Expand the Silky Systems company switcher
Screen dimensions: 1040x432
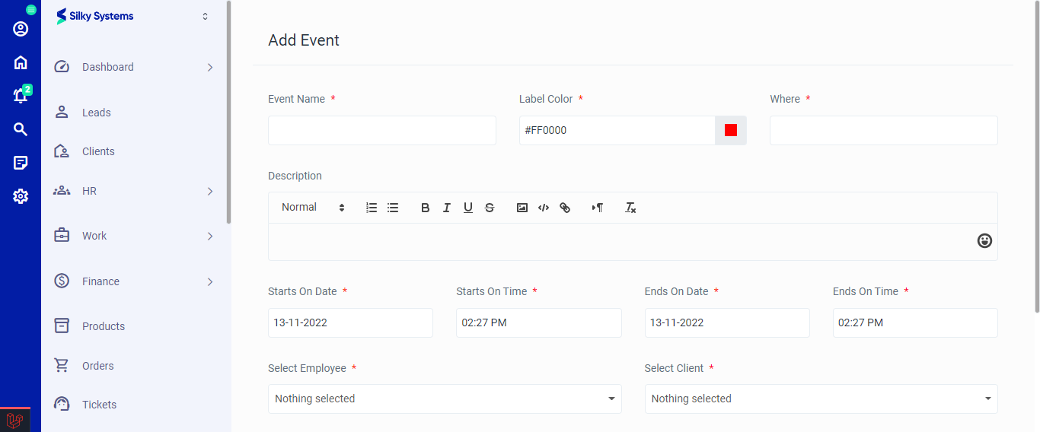coord(205,16)
